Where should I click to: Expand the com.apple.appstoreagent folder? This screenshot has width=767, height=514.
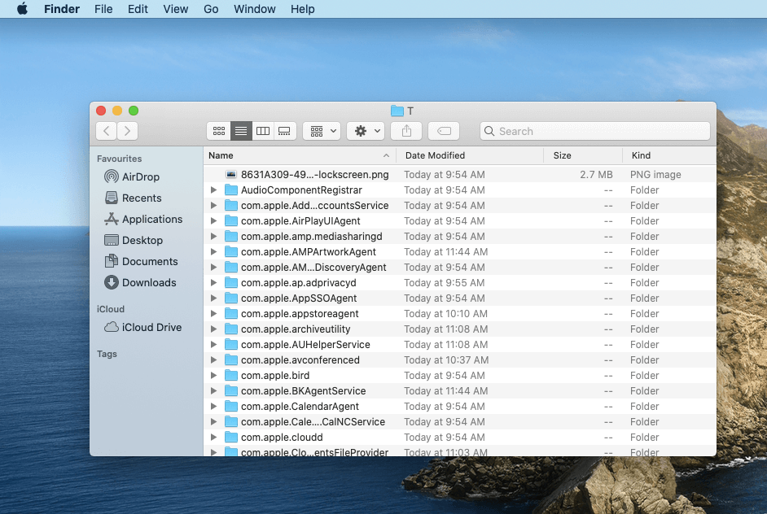[214, 314]
